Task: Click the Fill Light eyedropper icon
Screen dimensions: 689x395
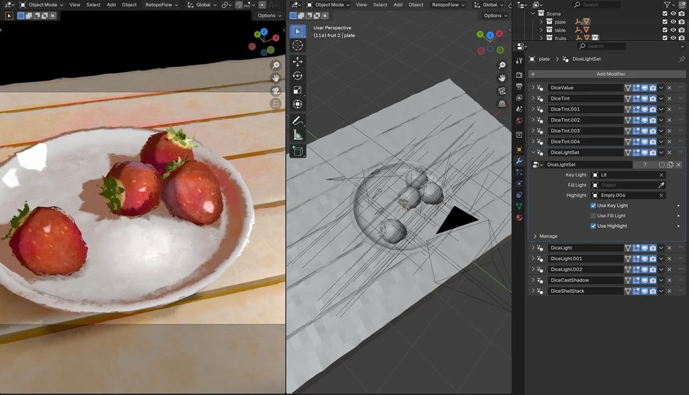Action: coord(662,185)
